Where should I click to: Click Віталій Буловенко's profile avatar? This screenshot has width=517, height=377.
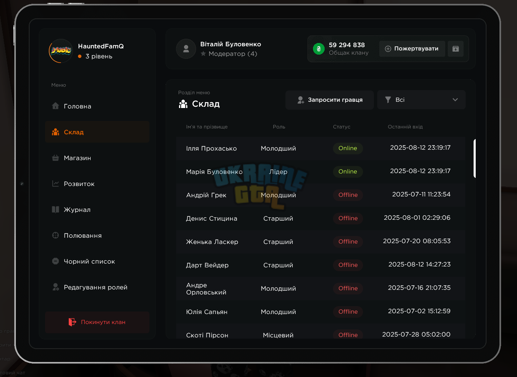186,49
